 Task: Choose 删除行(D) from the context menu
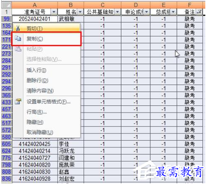pos(47,80)
